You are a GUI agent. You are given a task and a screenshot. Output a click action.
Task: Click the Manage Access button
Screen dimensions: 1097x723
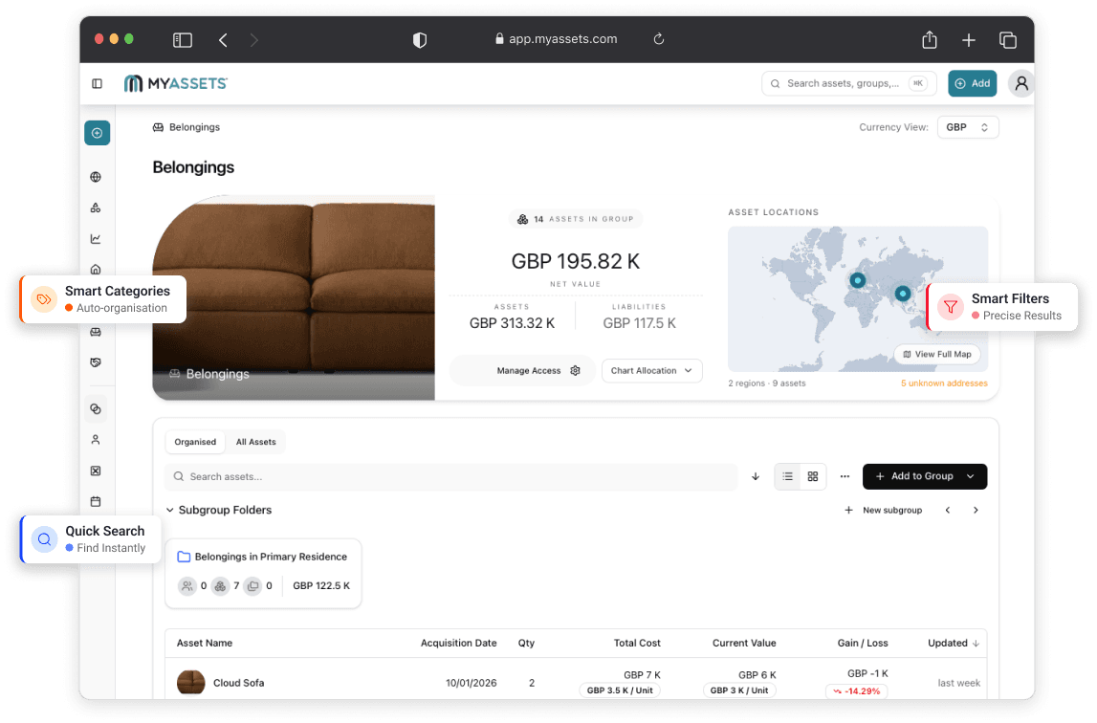pos(522,371)
